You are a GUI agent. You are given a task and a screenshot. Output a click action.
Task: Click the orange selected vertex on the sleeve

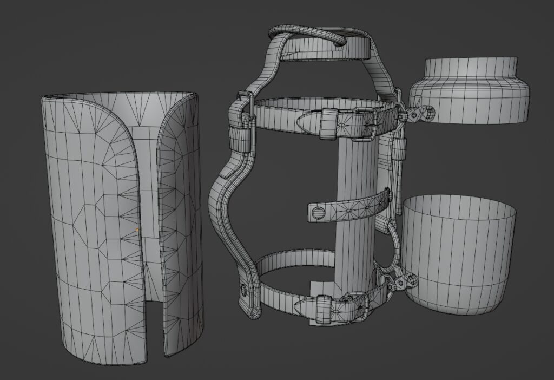point(137,230)
